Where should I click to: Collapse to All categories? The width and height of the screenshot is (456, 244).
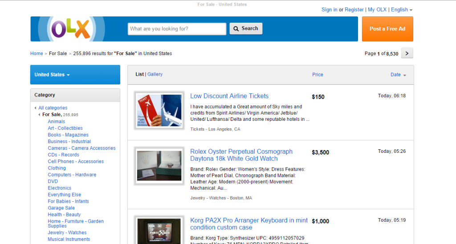tap(53, 108)
